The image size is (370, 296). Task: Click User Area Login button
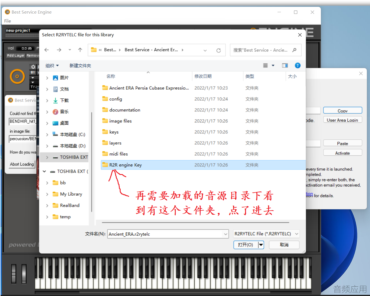(x=342, y=120)
